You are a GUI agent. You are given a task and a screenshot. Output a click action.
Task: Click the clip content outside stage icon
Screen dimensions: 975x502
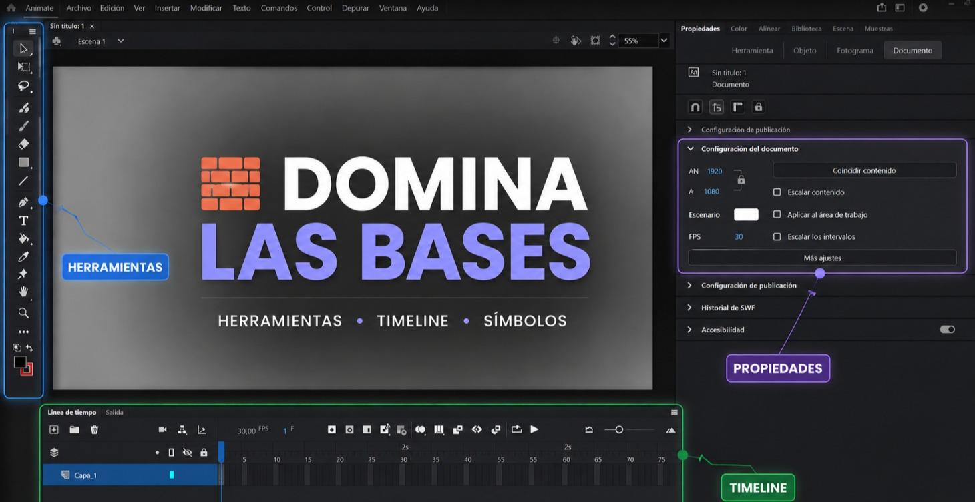595,41
